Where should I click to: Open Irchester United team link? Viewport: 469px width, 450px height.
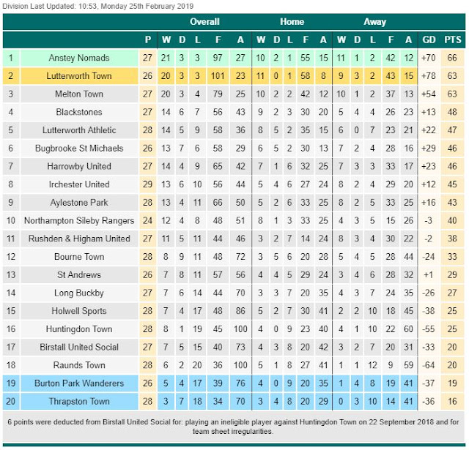click(78, 184)
